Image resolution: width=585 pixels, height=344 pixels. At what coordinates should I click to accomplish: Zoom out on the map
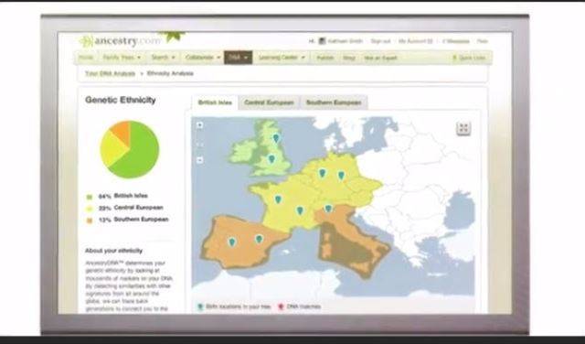tap(200, 160)
